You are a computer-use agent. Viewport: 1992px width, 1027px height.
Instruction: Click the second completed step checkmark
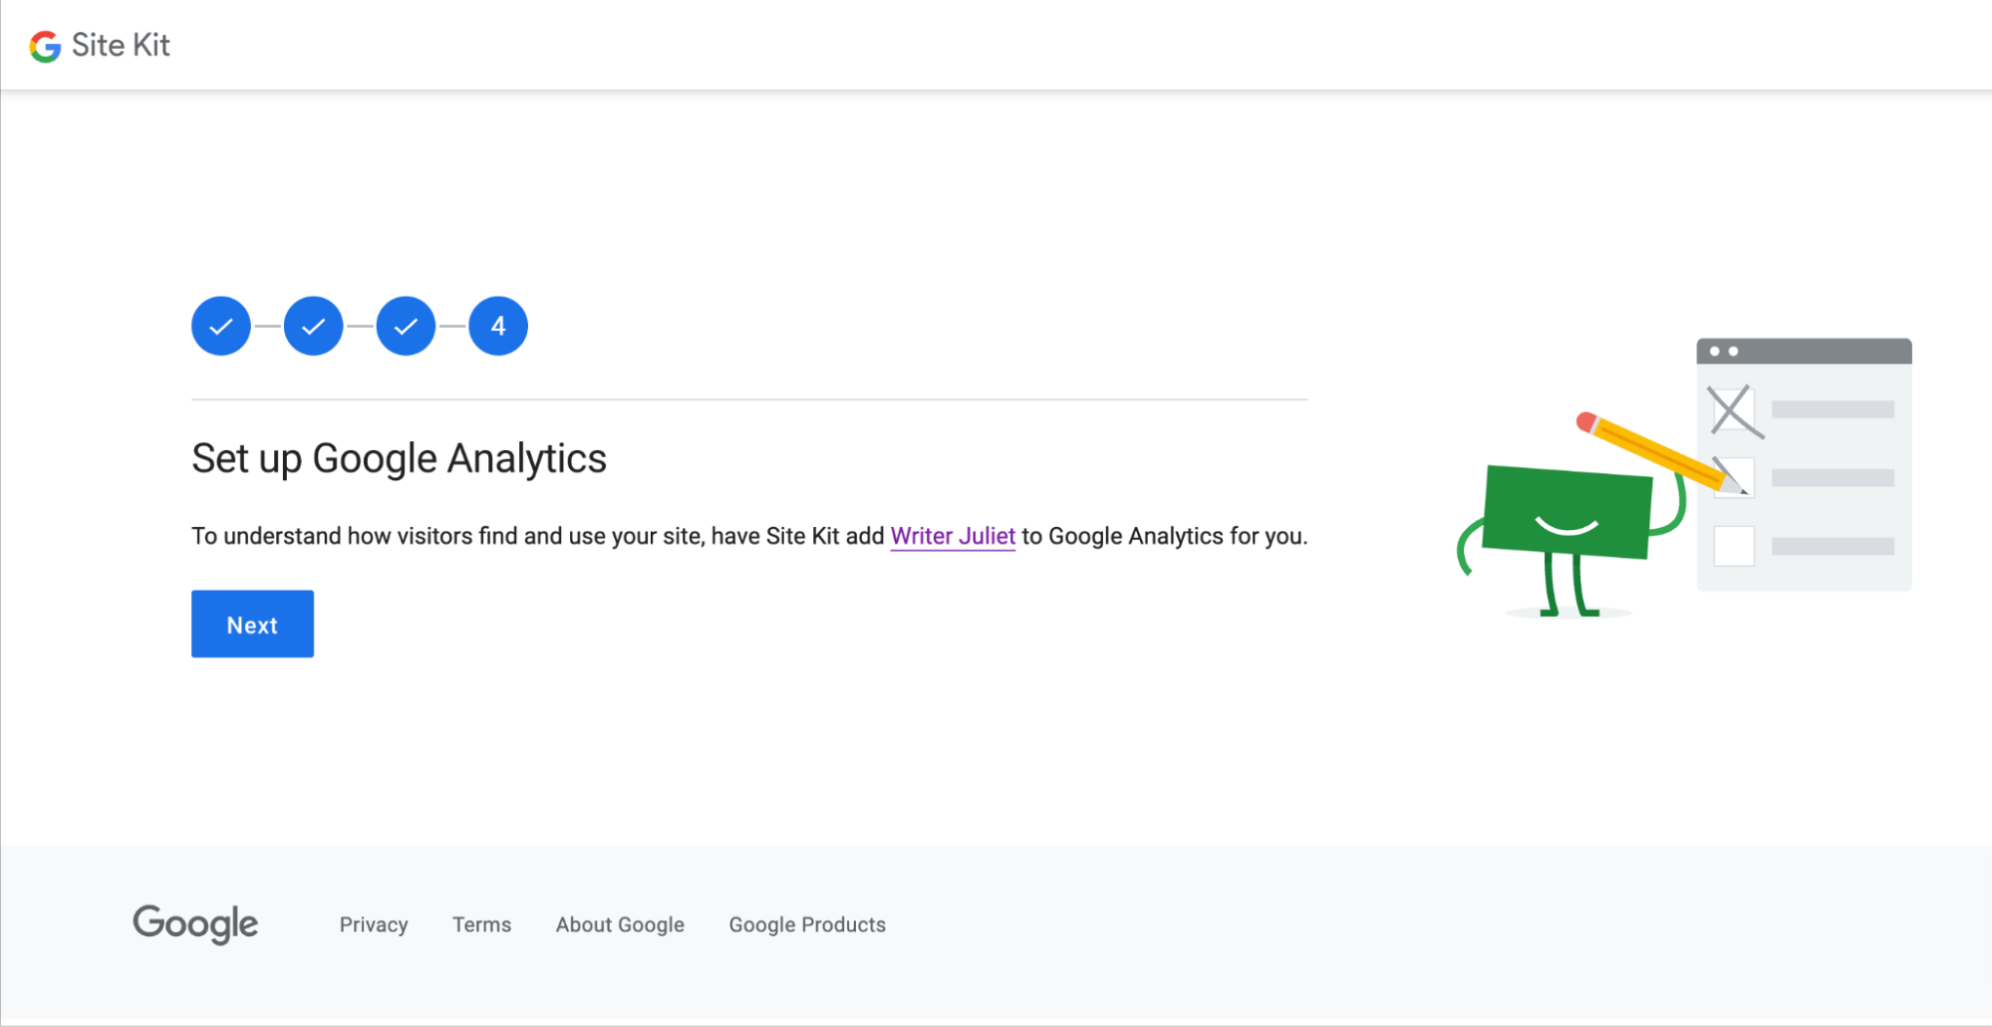pos(313,326)
